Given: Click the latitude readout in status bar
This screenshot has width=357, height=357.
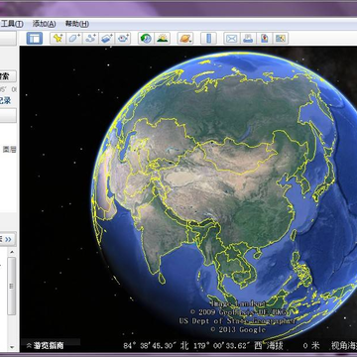Looking at the screenshot, I should 156,346.
